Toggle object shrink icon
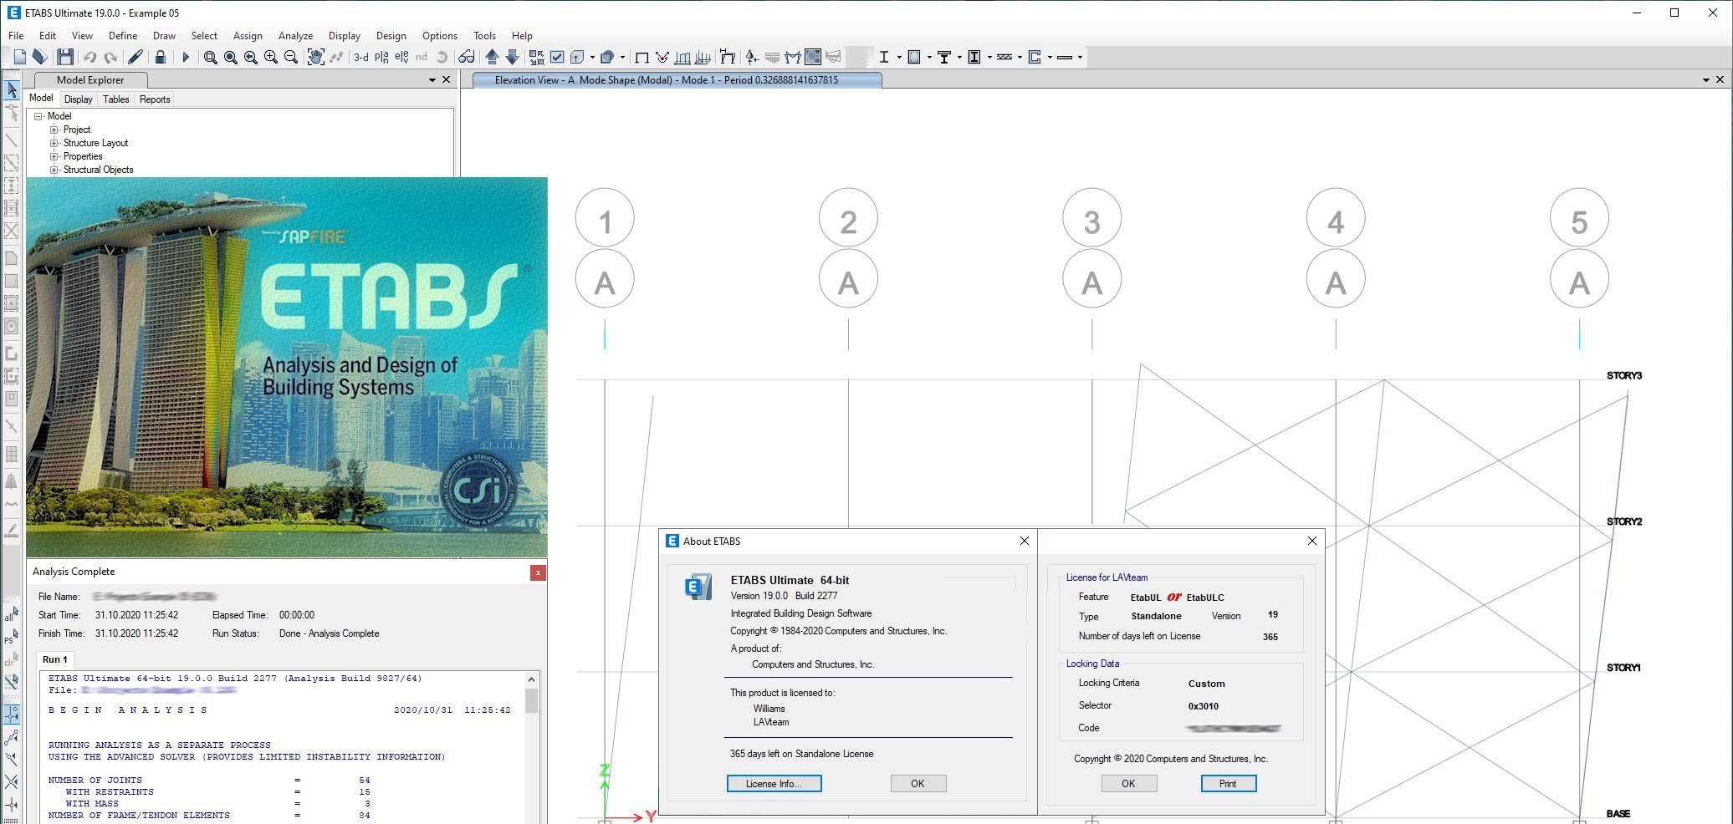The width and height of the screenshot is (1733, 824). (x=536, y=57)
